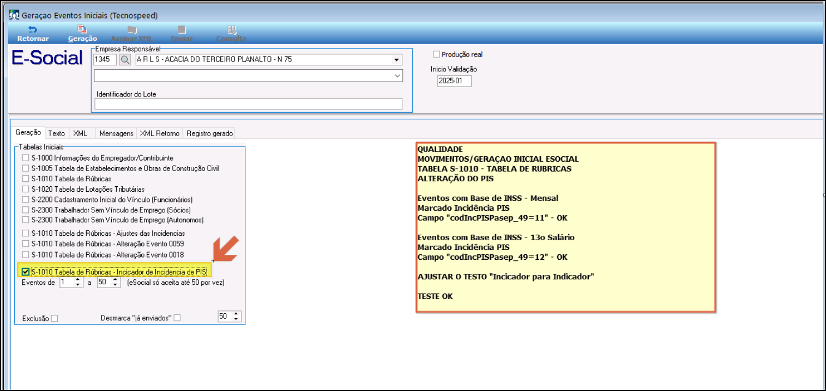Screen dimensions: 826x391
Task: Check S-1000 Informações do Empregador/Contribuinte
Action: pos(25,158)
